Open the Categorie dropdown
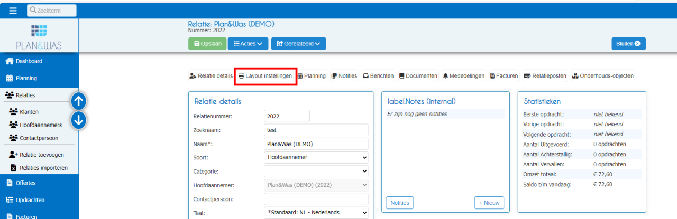 pyautogui.click(x=316, y=171)
